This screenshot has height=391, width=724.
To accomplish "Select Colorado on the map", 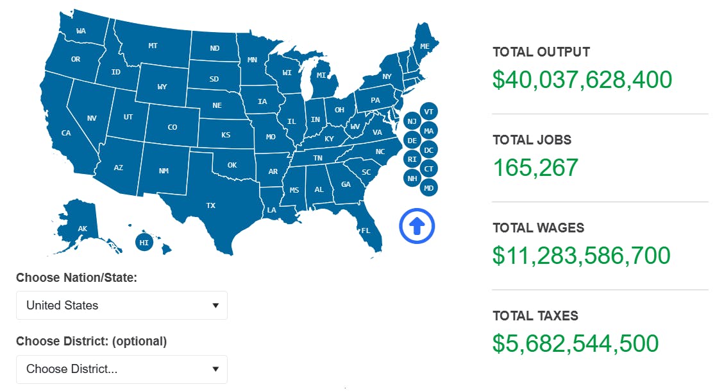I will coord(172,127).
